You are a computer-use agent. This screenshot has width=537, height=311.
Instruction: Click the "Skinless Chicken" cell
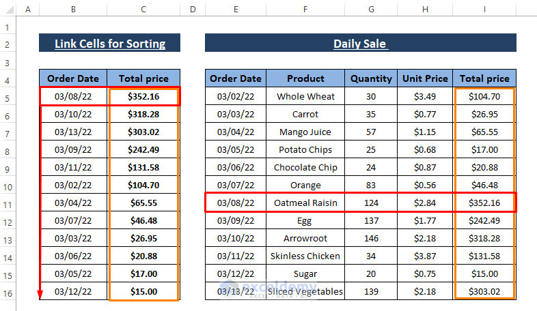pyautogui.click(x=305, y=256)
